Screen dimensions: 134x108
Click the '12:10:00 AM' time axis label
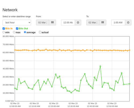click(x=34, y=106)
